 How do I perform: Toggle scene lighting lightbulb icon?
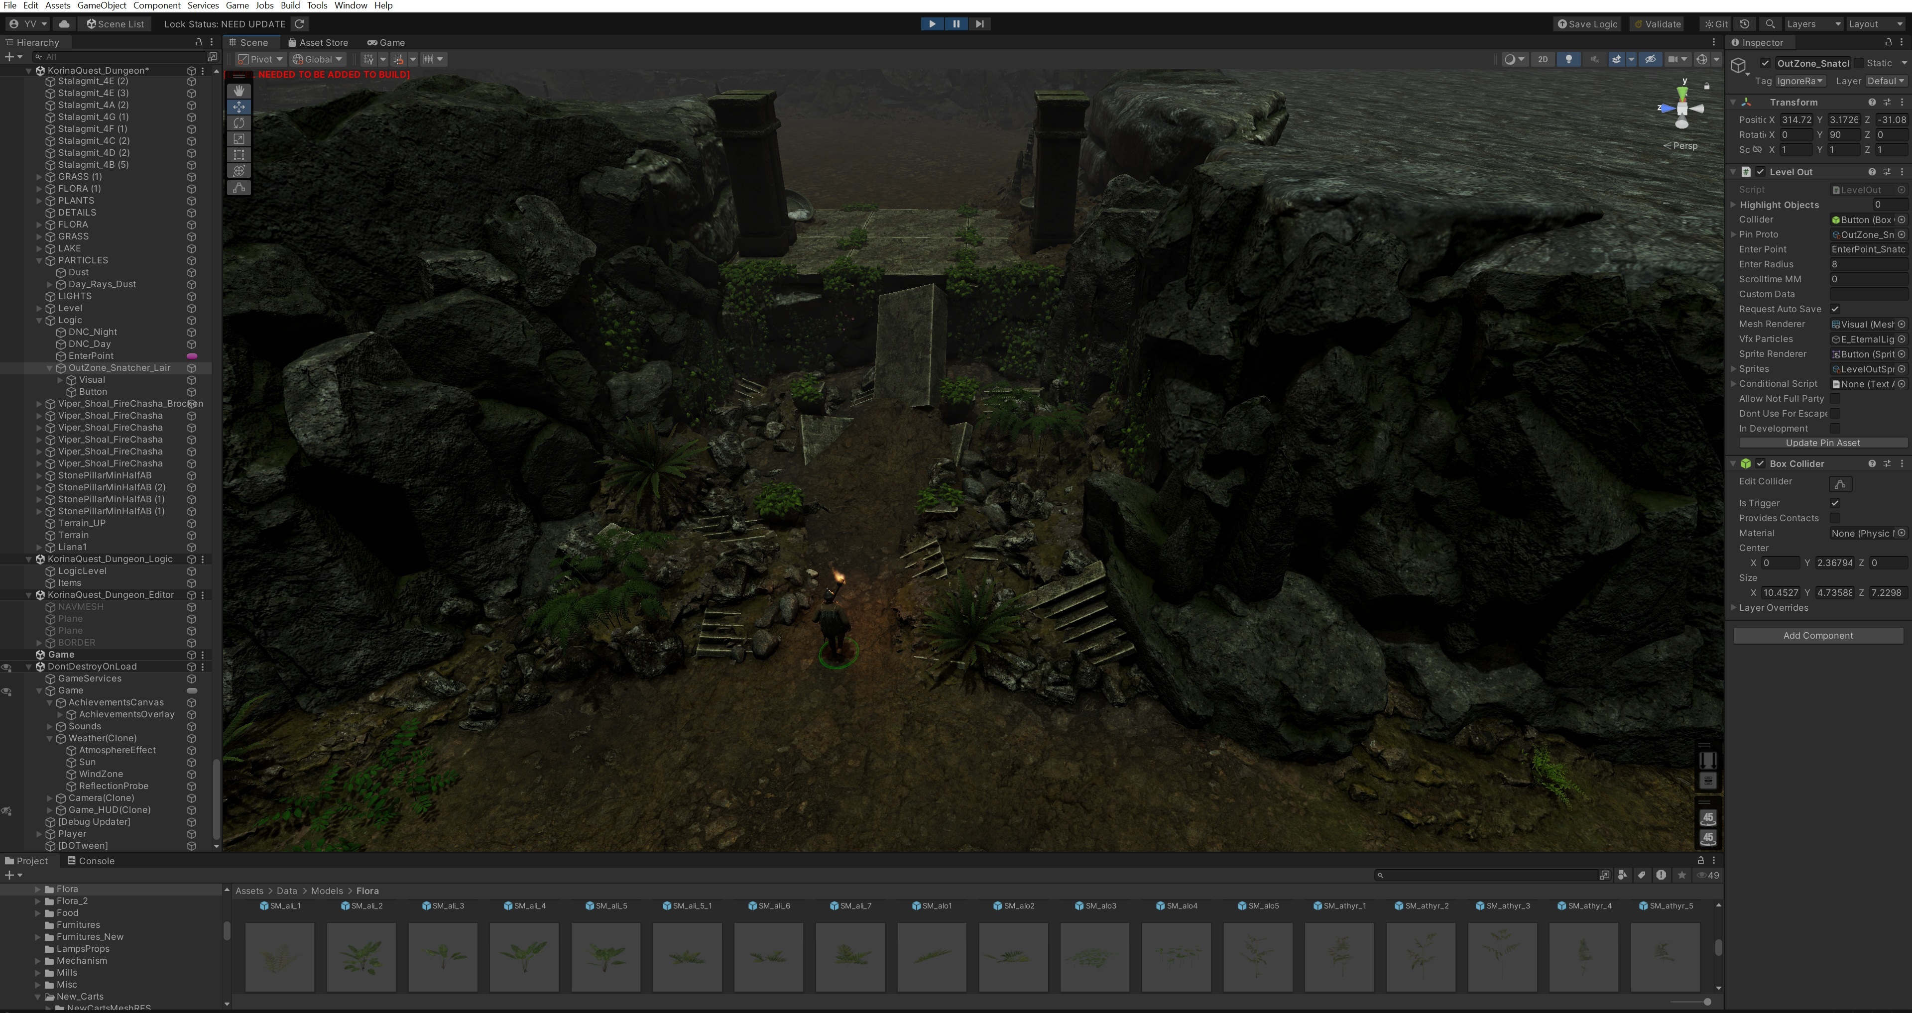click(1567, 59)
